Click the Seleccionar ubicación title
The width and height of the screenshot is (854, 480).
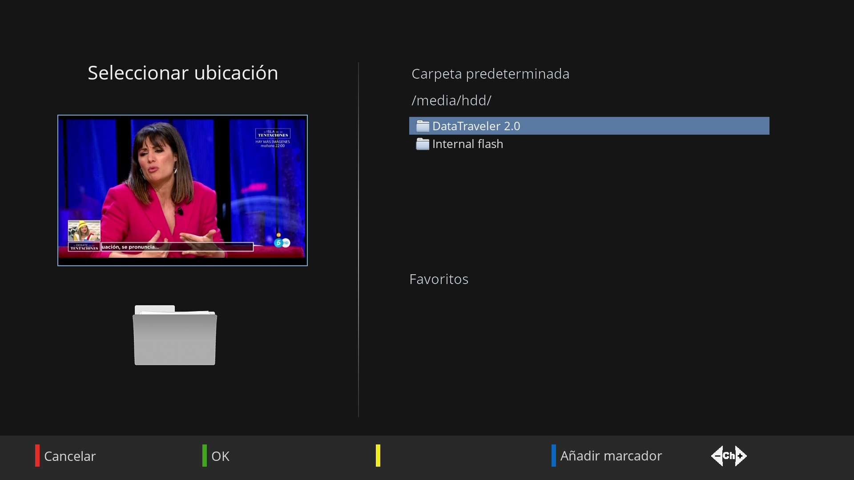tap(183, 73)
